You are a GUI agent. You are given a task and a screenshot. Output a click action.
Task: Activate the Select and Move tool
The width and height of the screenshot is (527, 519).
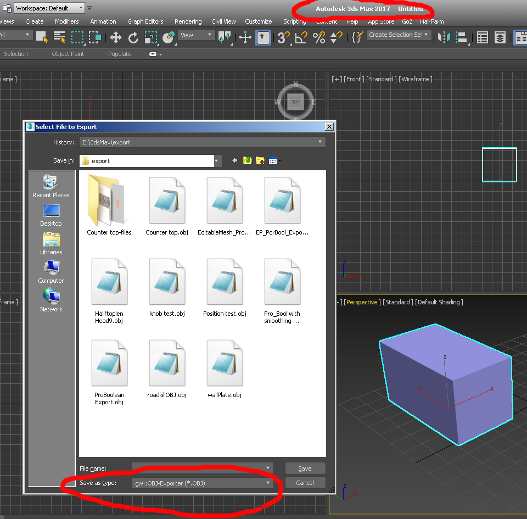(x=115, y=38)
